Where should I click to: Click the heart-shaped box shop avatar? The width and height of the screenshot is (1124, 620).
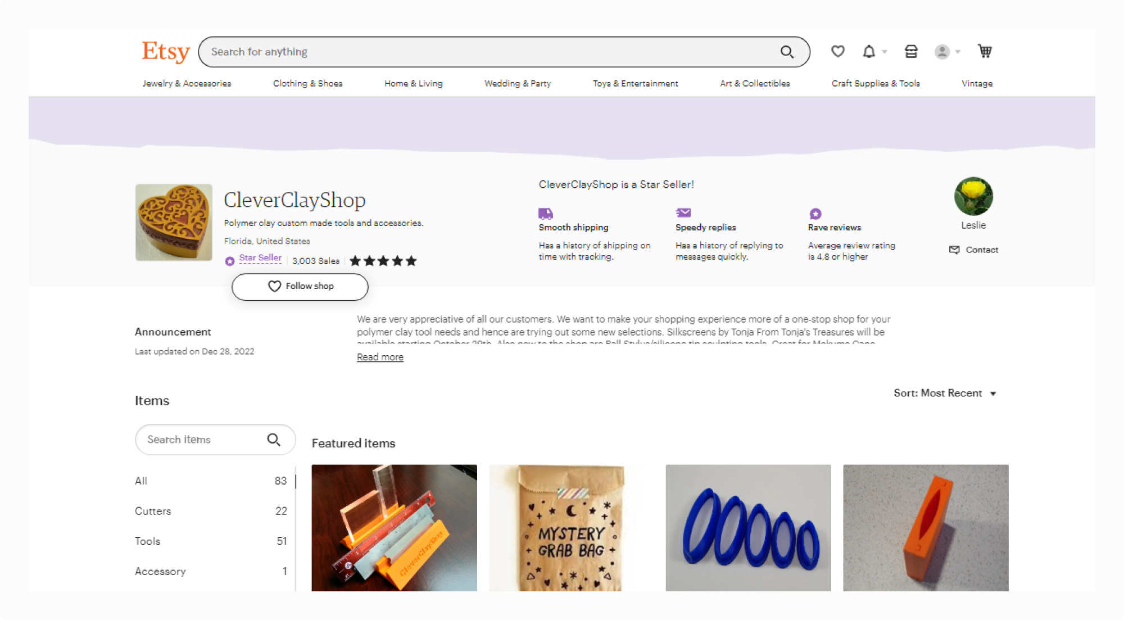click(174, 222)
